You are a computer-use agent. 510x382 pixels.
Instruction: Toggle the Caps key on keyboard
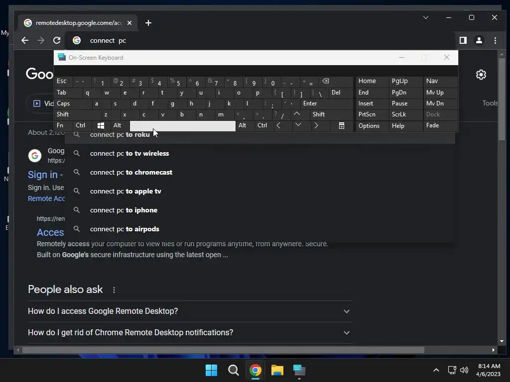point(73,103)
